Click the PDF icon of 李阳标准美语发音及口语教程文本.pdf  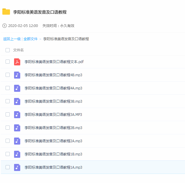[17, 62]
